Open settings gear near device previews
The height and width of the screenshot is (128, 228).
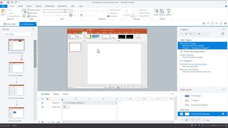point(226,23)
